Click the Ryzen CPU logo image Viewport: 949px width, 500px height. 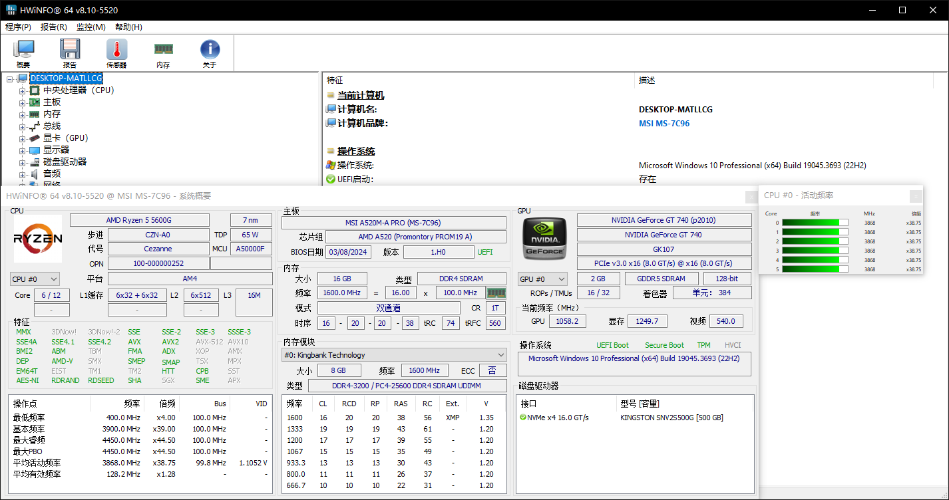click(38, 239)
